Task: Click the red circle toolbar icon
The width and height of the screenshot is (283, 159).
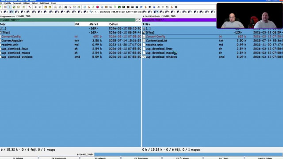Action: pyautogui.click(x=97, y=7)
